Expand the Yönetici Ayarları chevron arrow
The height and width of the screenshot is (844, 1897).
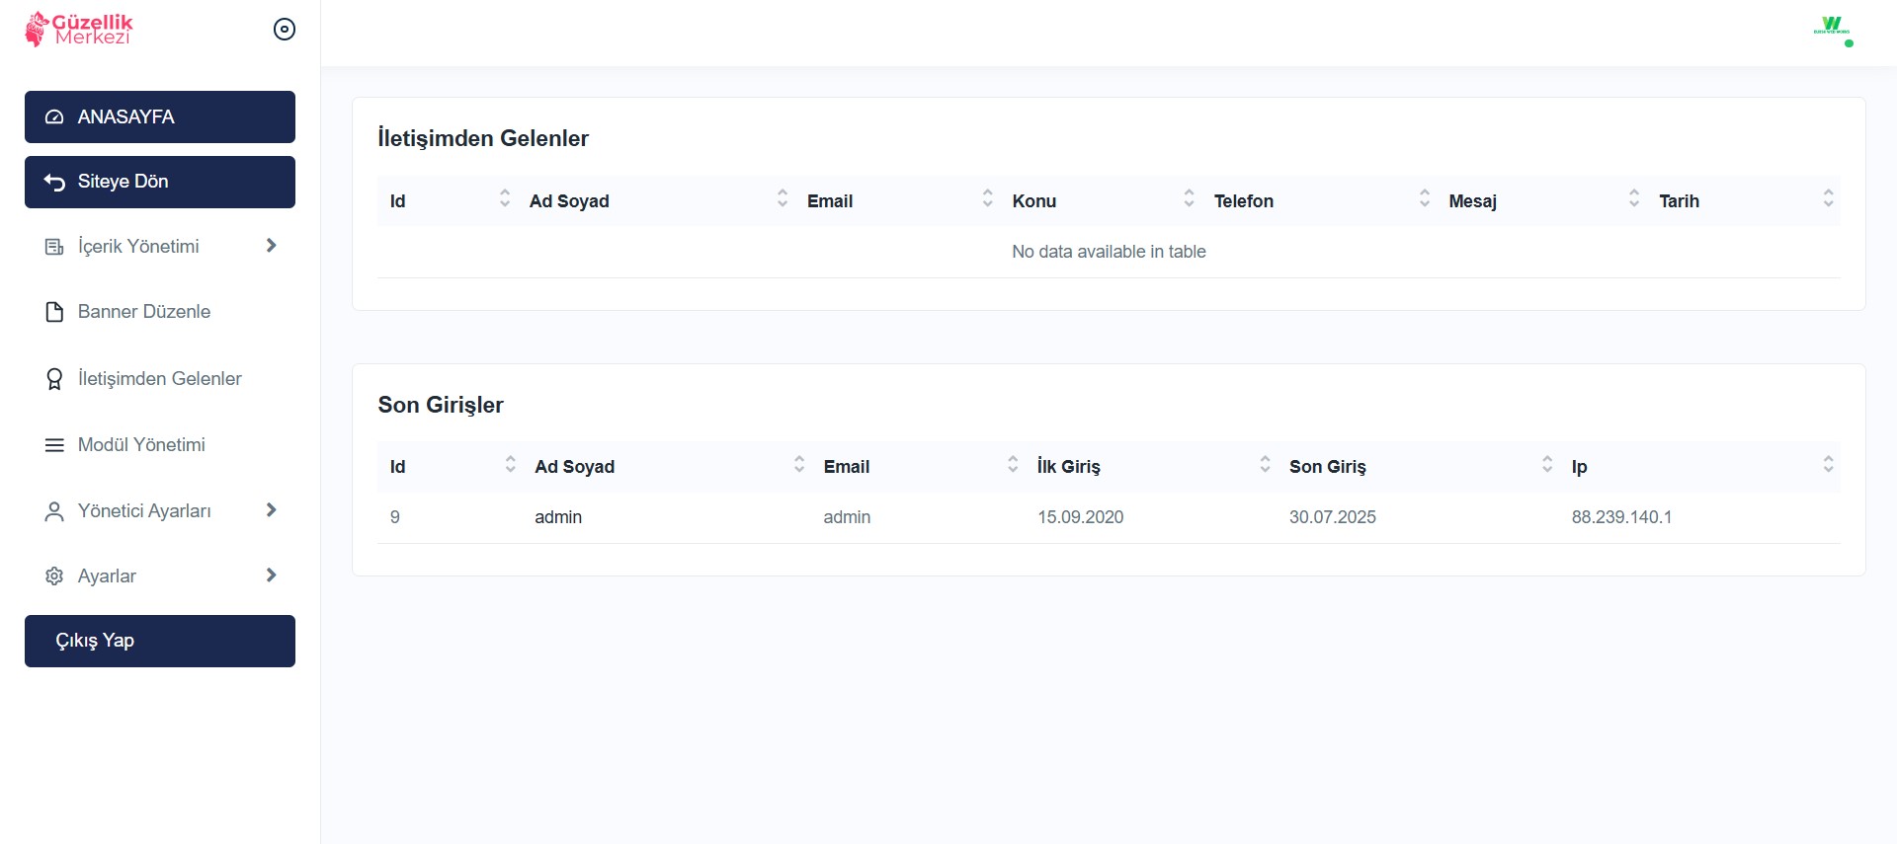[x=271, y=510]
